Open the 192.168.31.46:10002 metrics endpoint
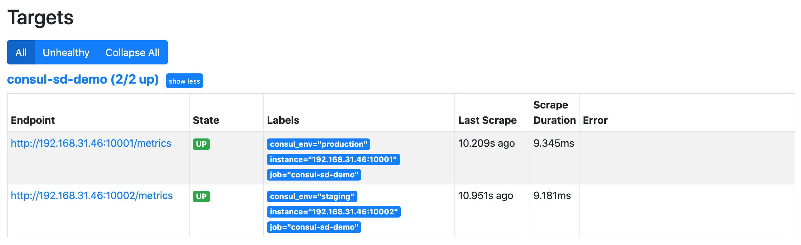Image resolution: width=801 pixels, height=245 pixels. pyautogui.click(x=92, y=196)
